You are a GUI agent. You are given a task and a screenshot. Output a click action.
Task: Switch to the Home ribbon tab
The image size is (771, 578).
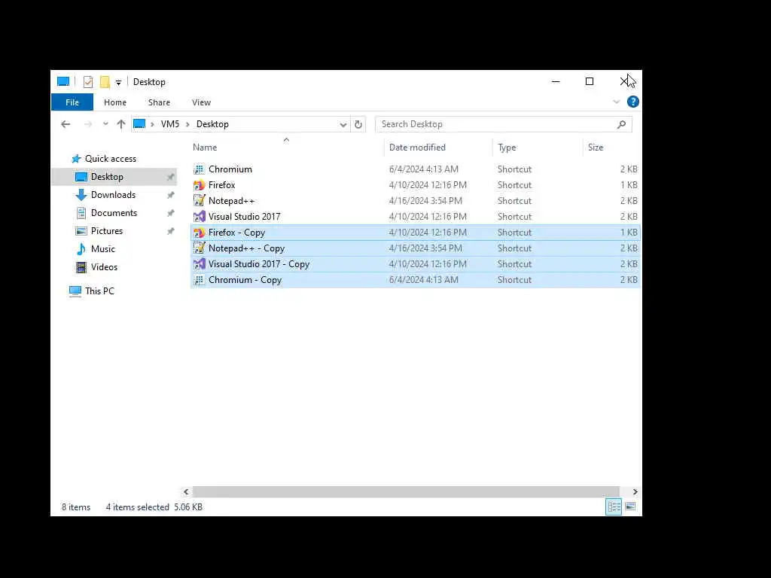pos(115,102)
